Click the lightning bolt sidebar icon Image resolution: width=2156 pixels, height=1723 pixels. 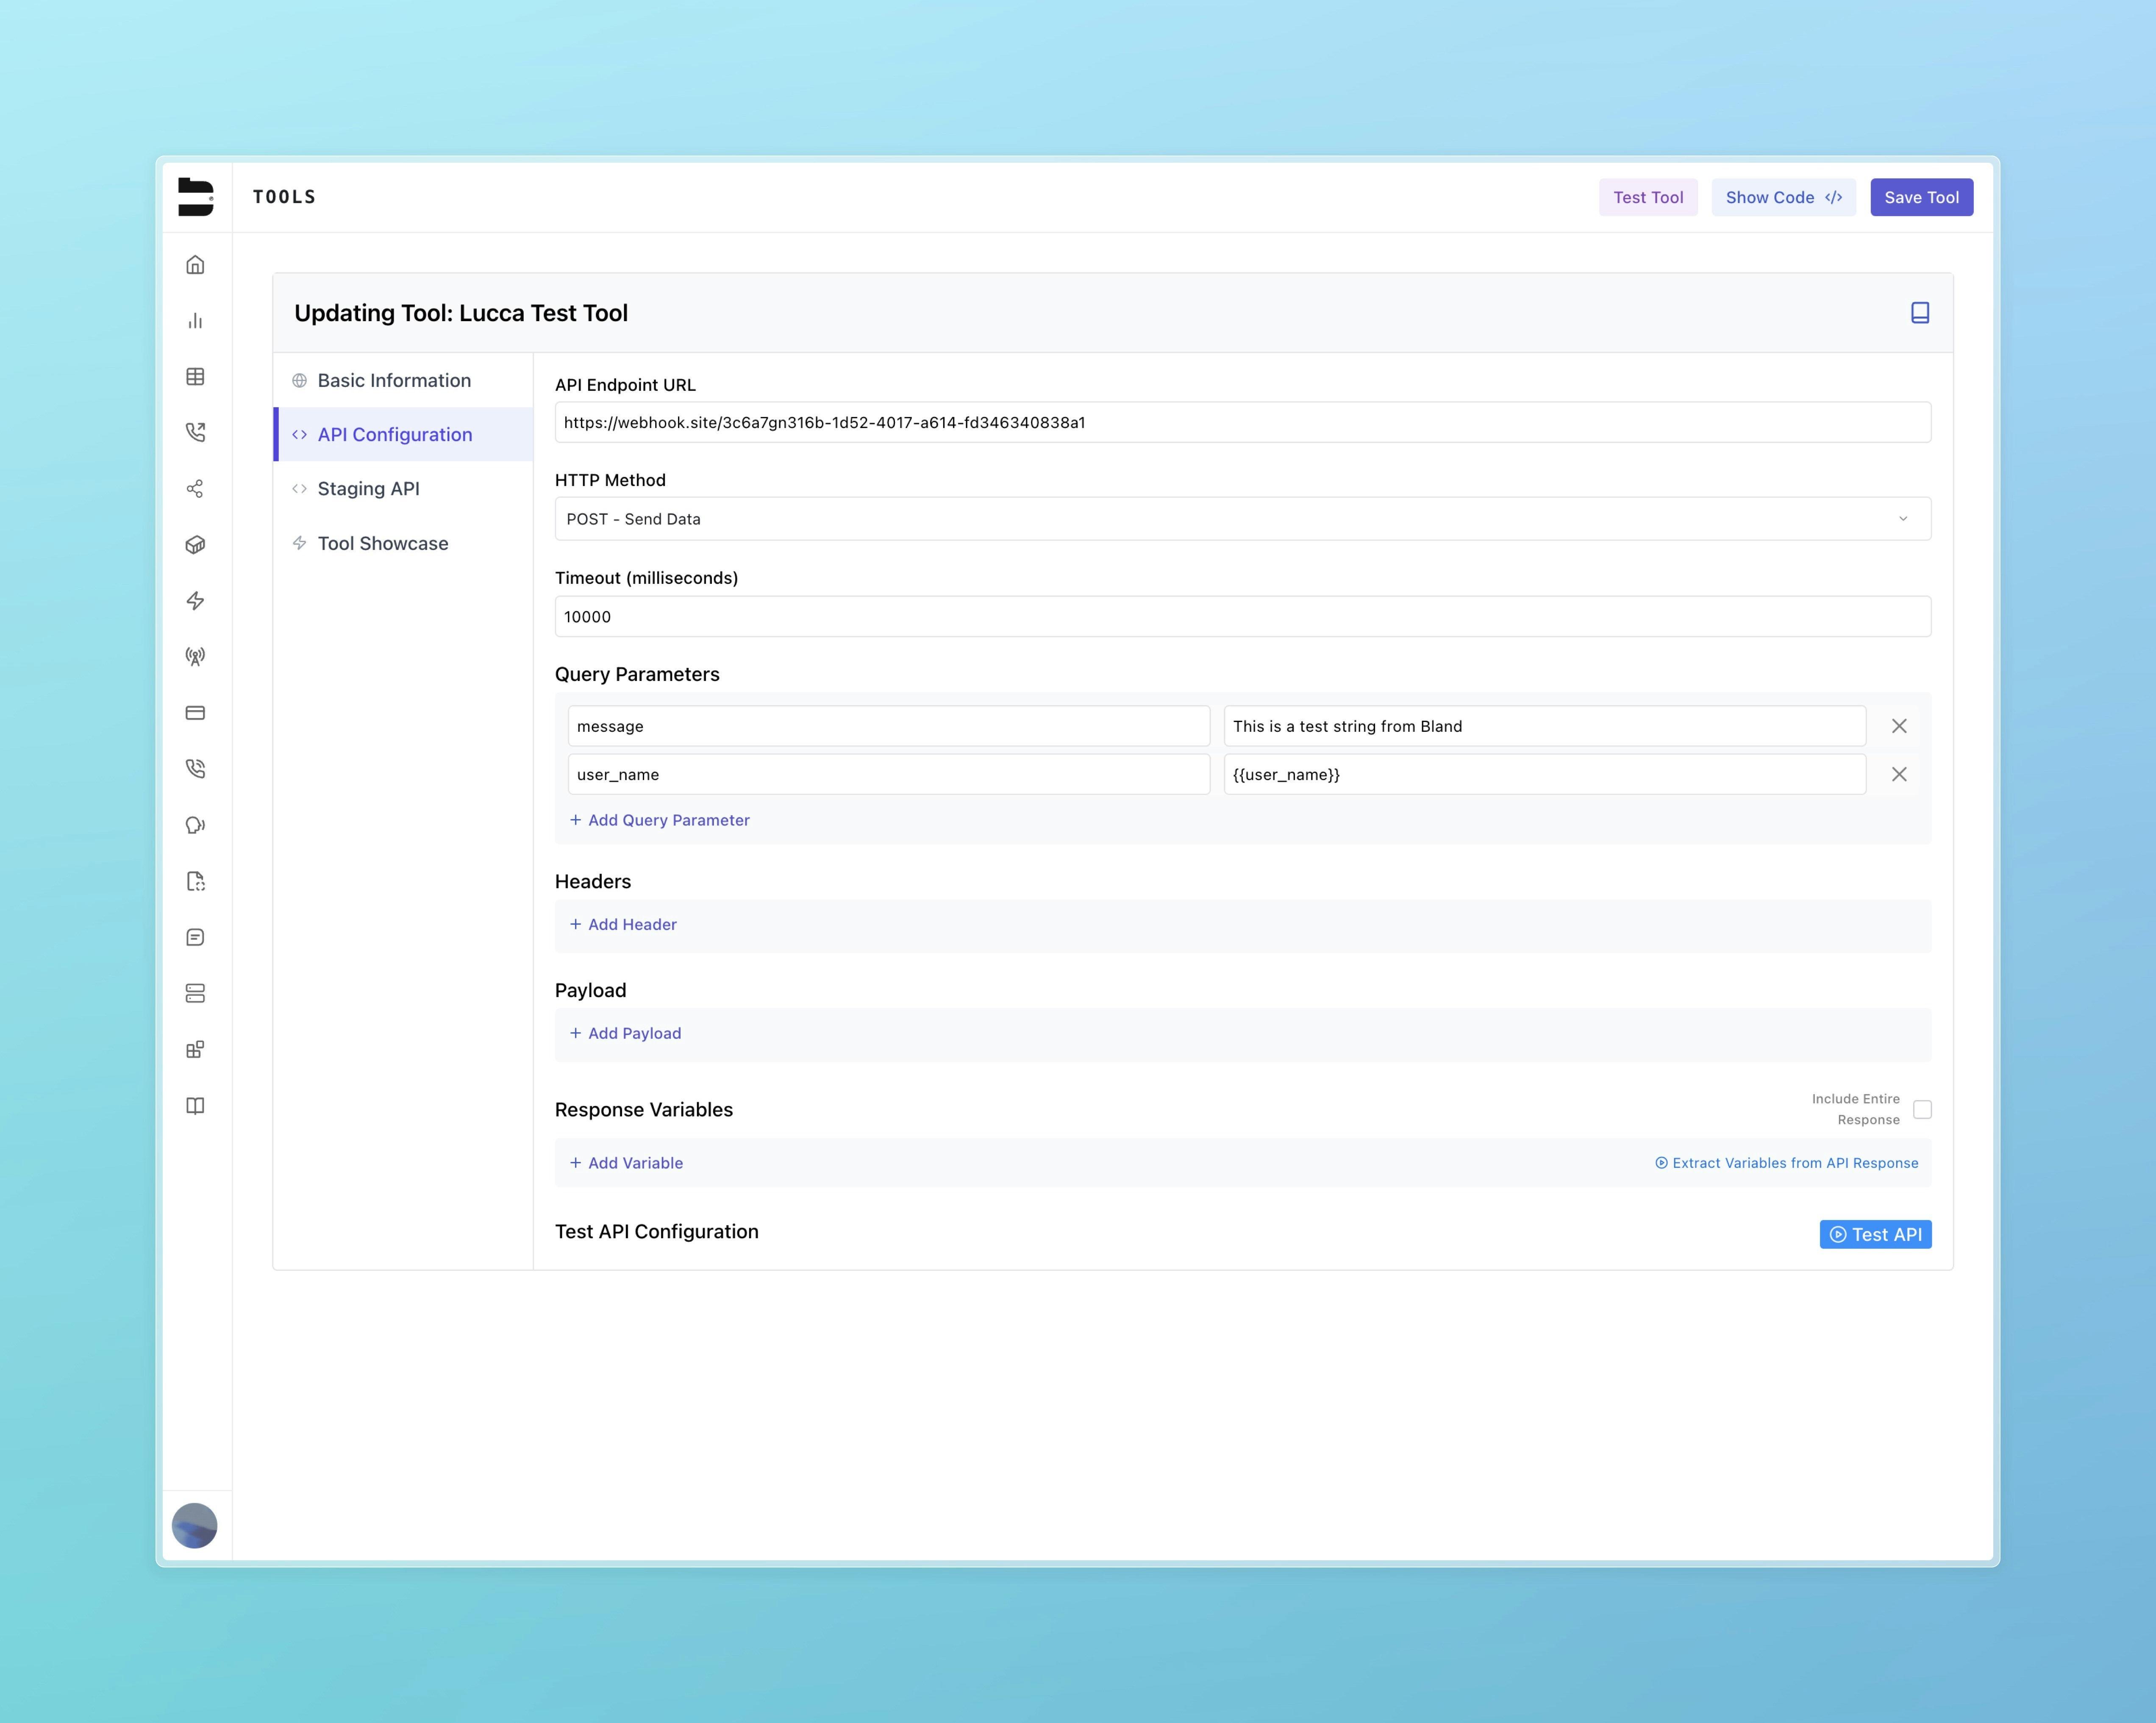pos(195,601)
